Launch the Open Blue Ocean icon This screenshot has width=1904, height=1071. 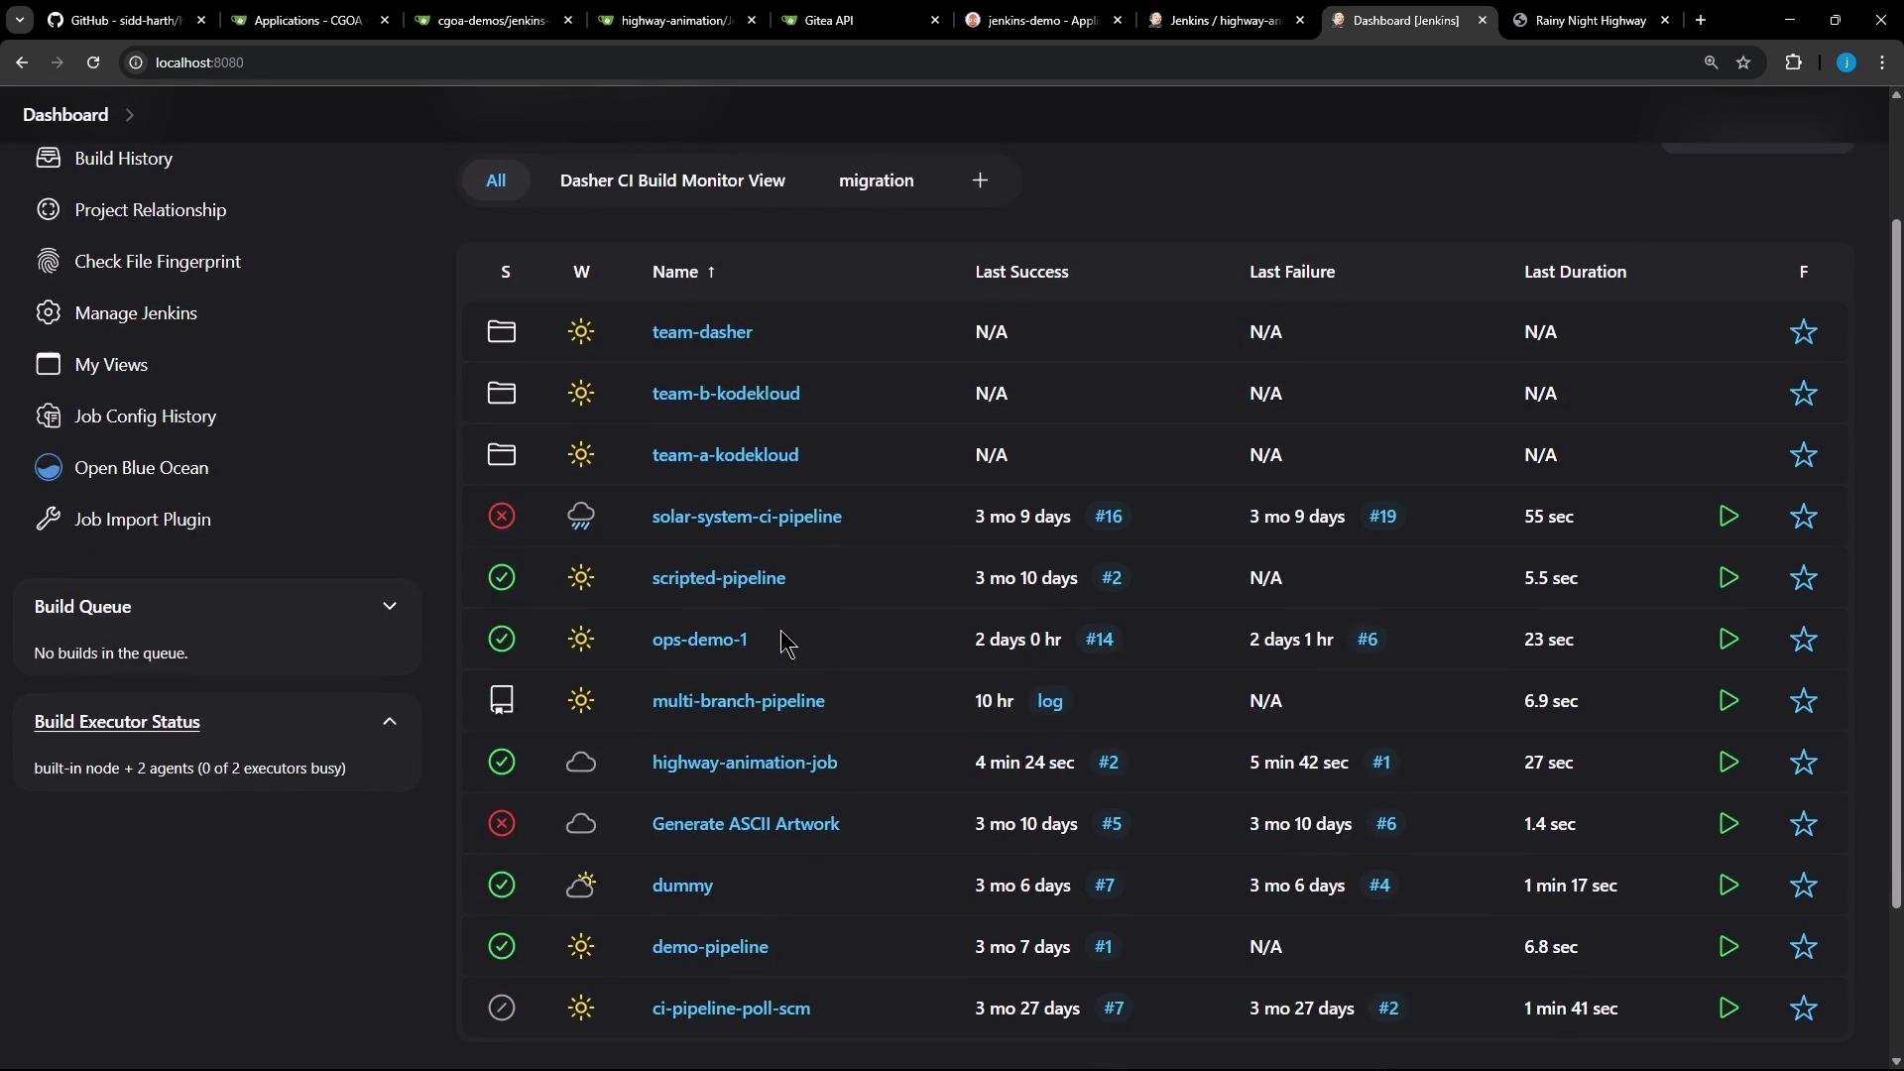click(x=48, y=468)
